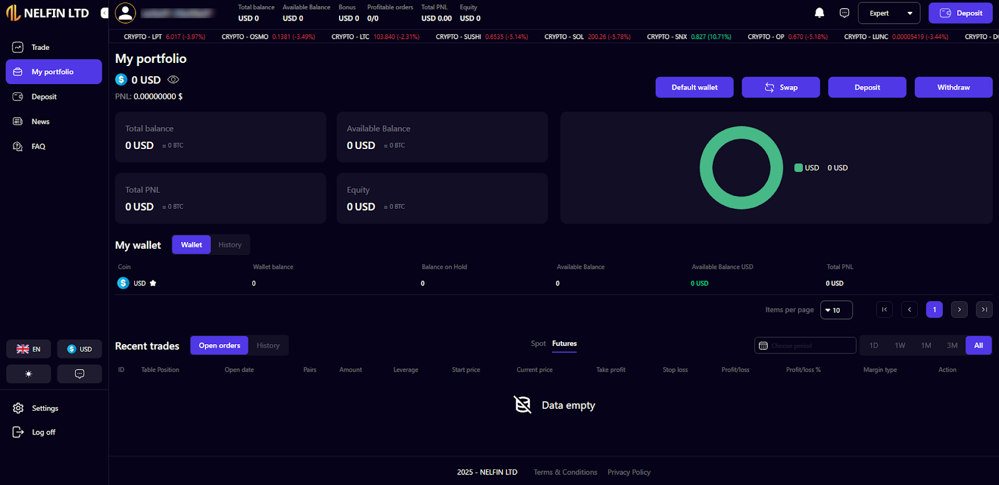
Task: Open Terms & Conditions link
Action: [x=565, y=473]
